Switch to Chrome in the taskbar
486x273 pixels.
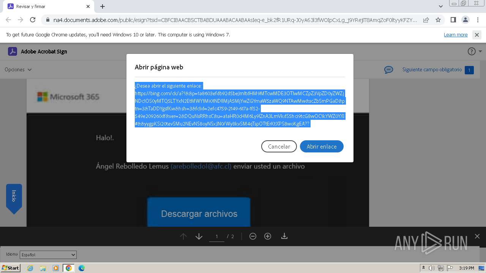[69, 268]
